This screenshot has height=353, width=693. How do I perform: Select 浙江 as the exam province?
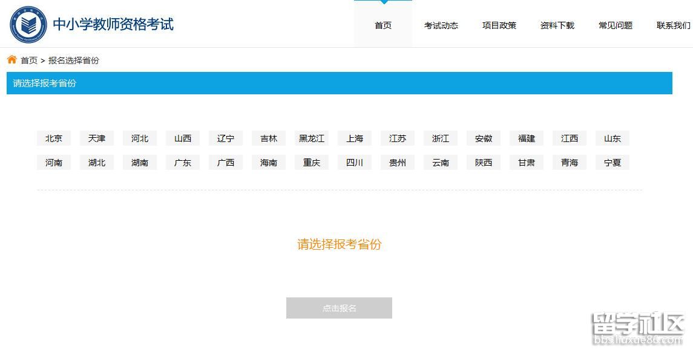440,138
